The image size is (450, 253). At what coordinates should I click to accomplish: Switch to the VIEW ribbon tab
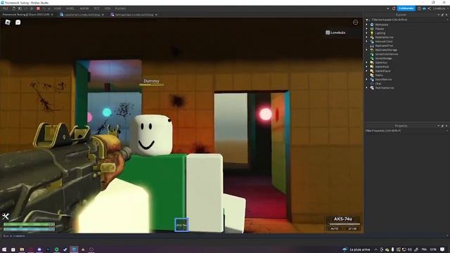coord(108,8)
